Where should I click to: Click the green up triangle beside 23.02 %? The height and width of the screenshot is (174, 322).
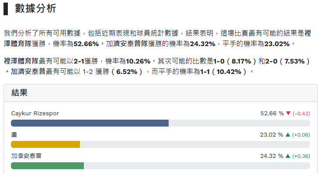coord(288,135)
